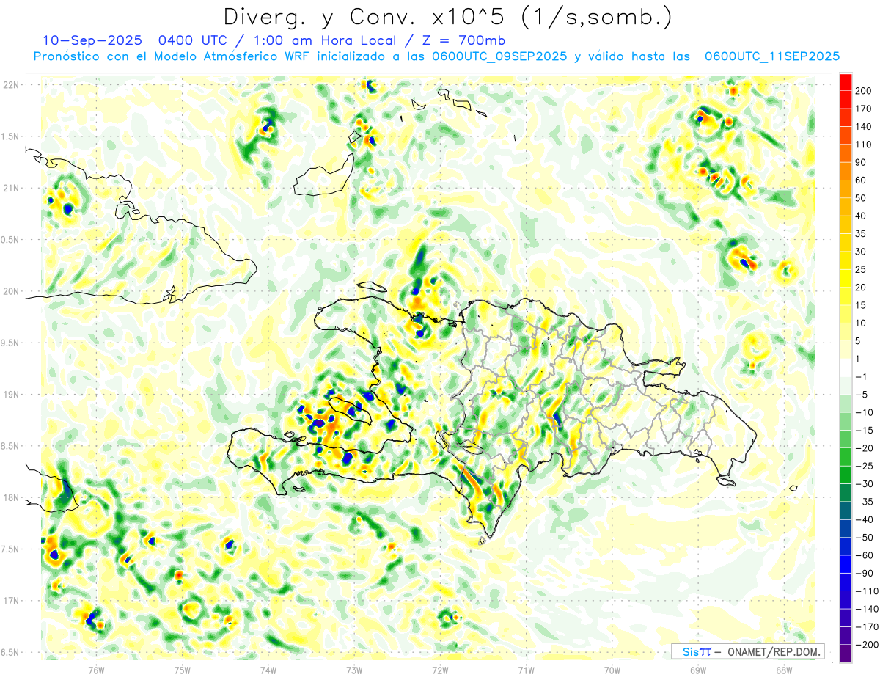Click the initialization time '0600UTC_09SEP2025'
Viewport: 880px width, 680px height.
499,56
